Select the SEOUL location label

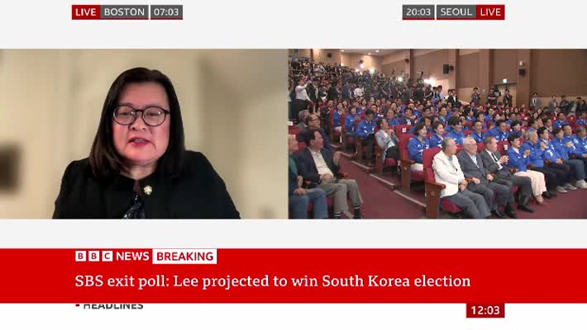[456, 12]
